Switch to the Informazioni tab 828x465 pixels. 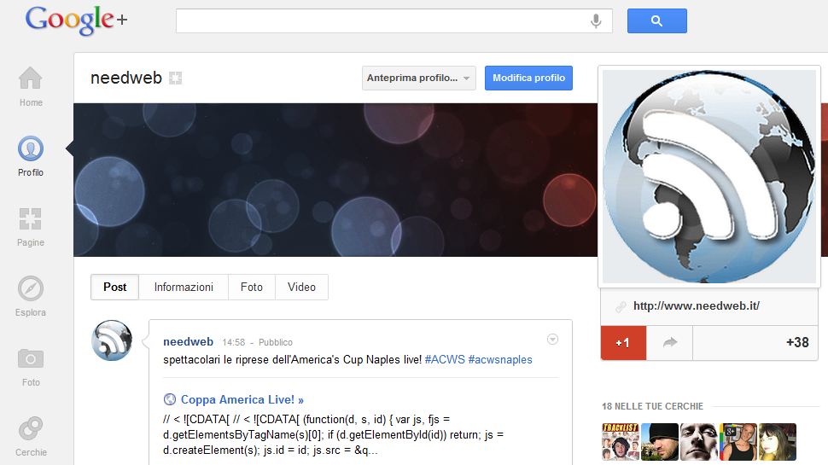click(184, 288)
